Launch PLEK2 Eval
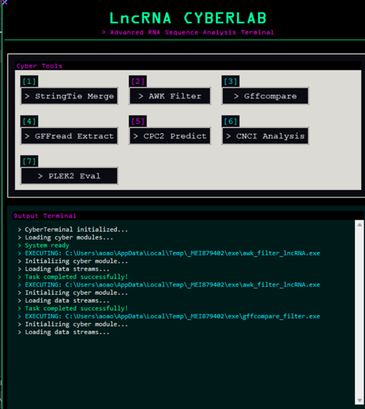The width and height of the screenshot is (365, 409). click(x=69, y=176)
